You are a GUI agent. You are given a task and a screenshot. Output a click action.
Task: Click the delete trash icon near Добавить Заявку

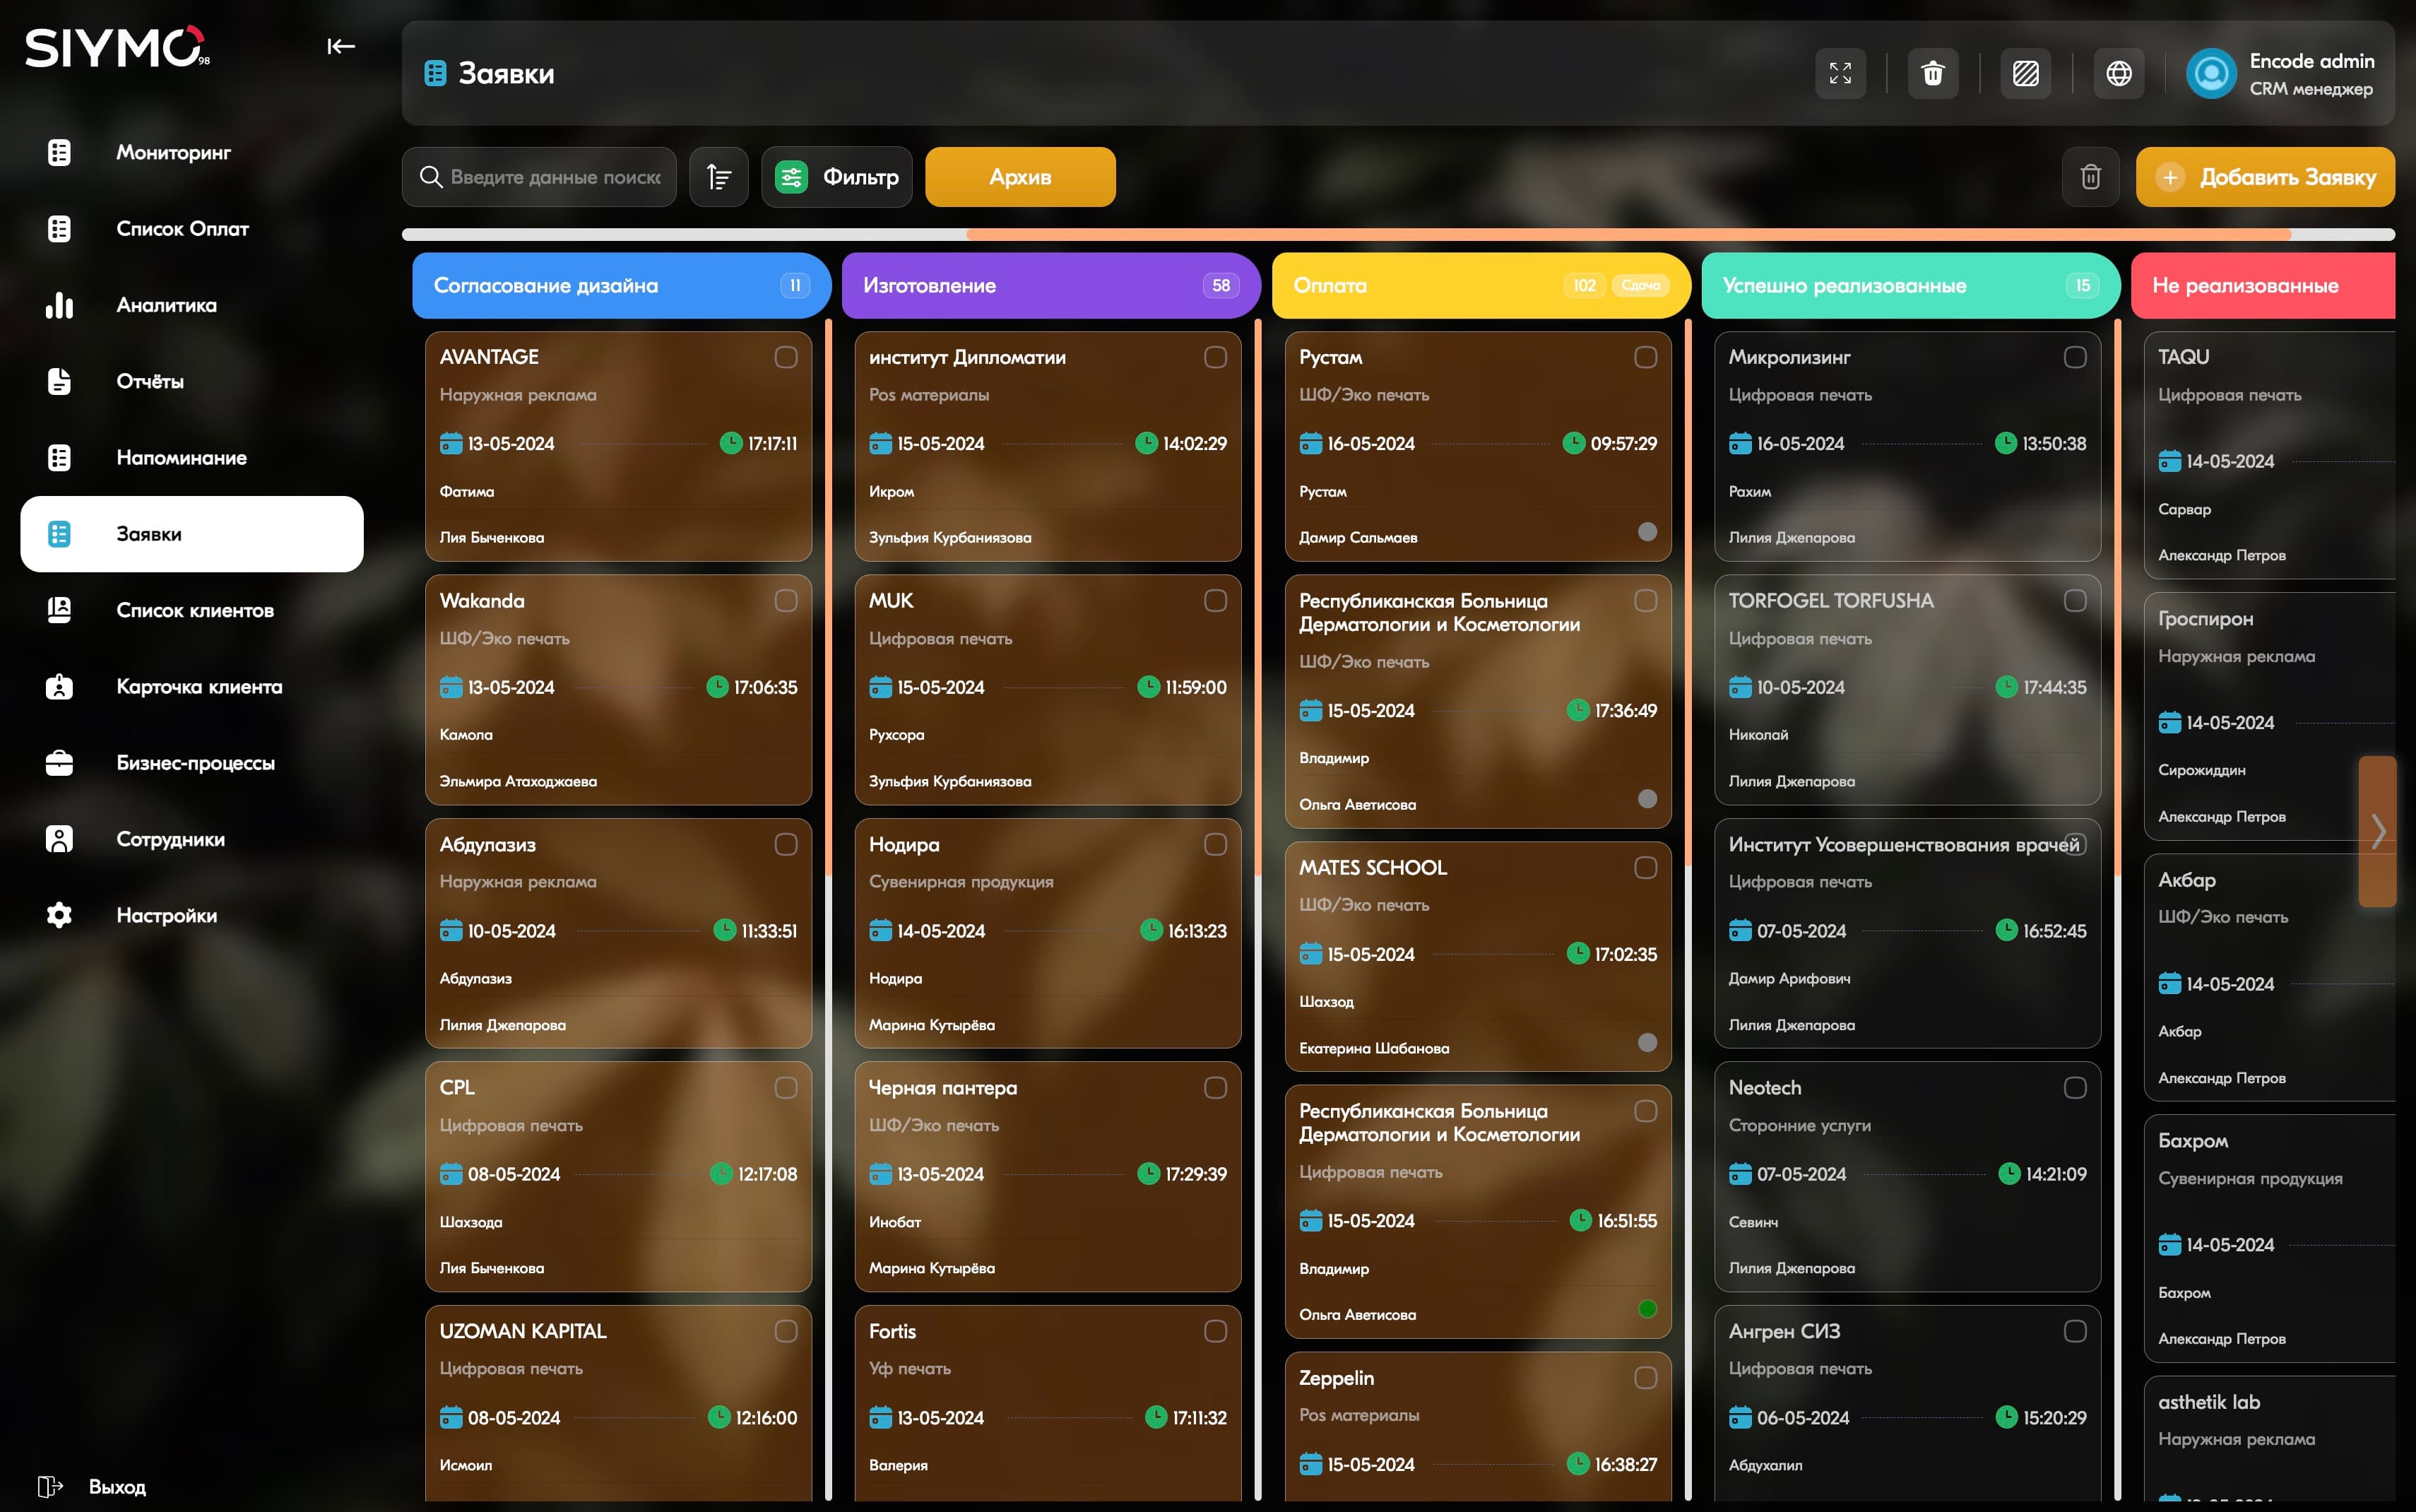tap(2090, 177)
